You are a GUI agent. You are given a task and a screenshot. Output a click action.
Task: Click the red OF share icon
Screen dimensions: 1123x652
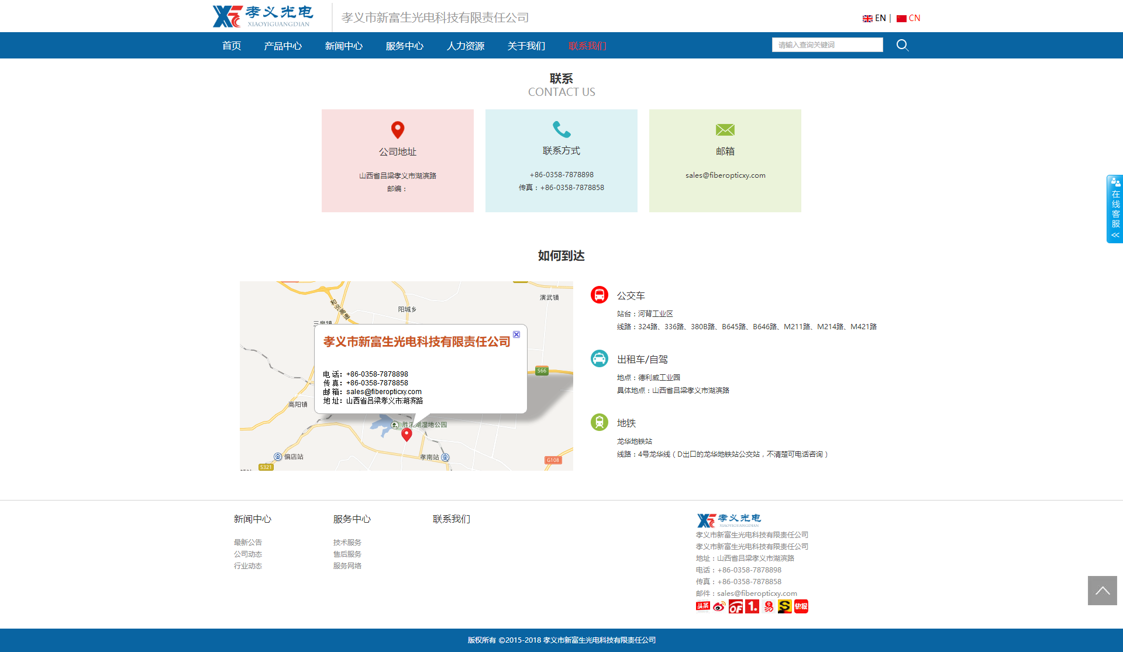click(x=736, y=607)
